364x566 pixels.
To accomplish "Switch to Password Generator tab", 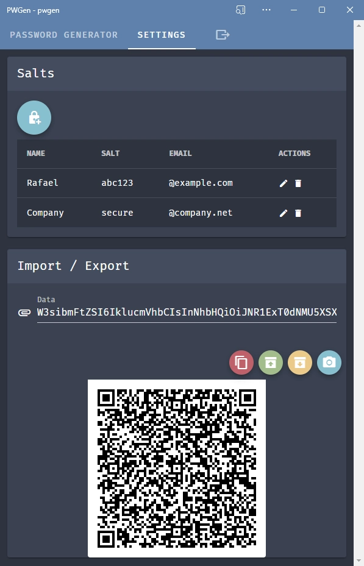I will (64, 35).
